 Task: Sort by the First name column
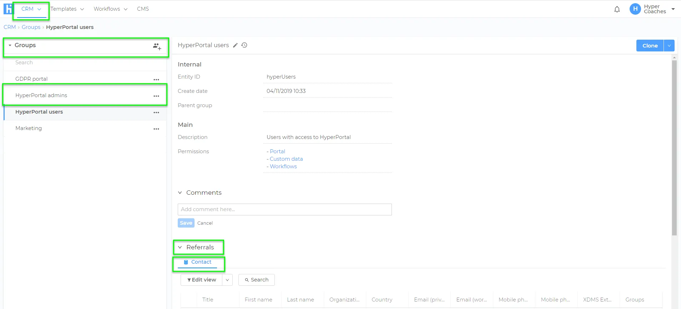[258, 300]
